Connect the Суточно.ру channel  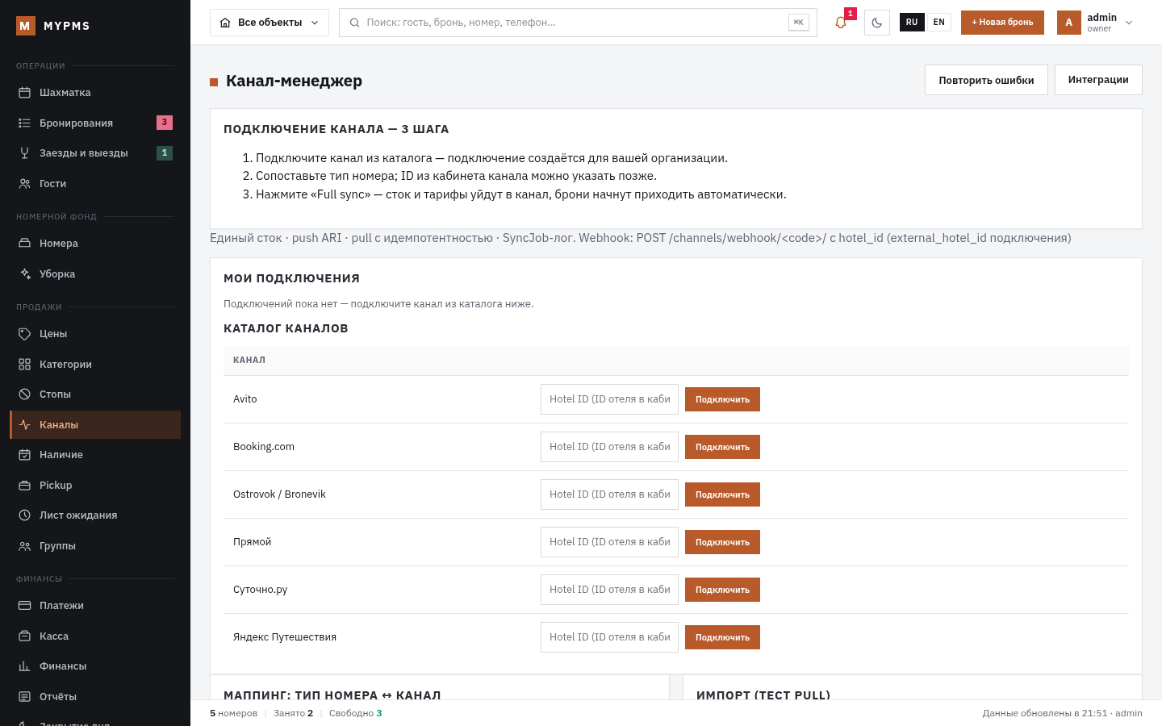coord(722,590)
